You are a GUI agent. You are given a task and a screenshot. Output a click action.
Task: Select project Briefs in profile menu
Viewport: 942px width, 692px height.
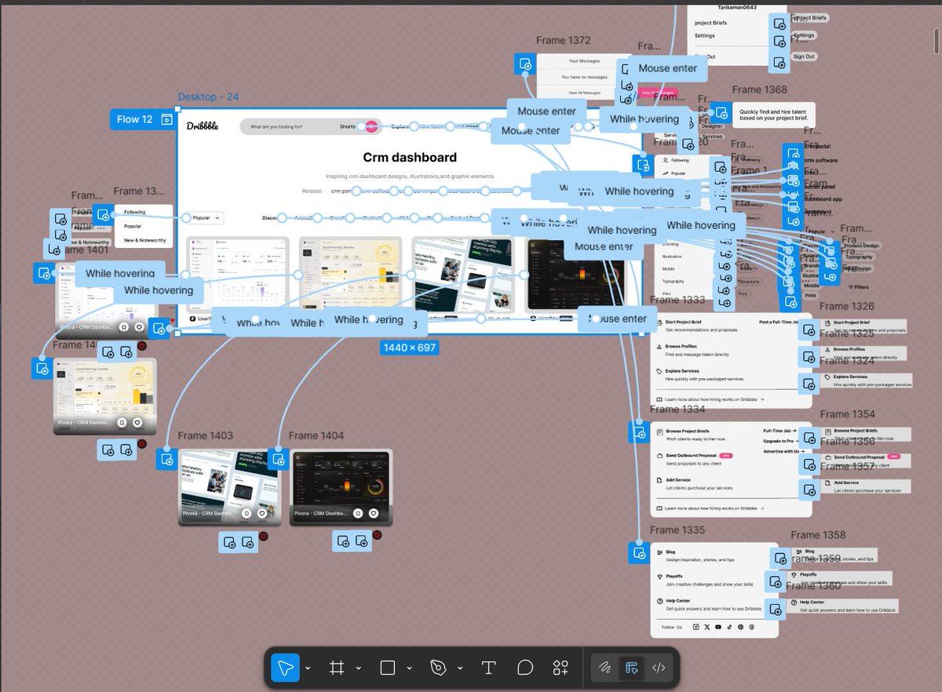pyautogui.click(x=710, y=23)
